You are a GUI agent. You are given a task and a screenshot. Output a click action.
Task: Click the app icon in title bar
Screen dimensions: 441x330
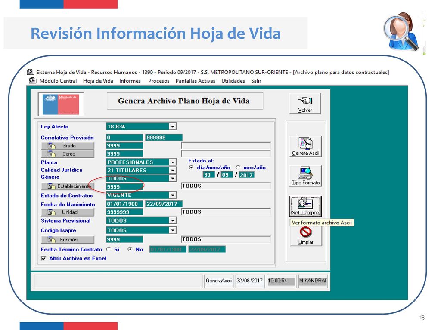(x=31, y=72)
